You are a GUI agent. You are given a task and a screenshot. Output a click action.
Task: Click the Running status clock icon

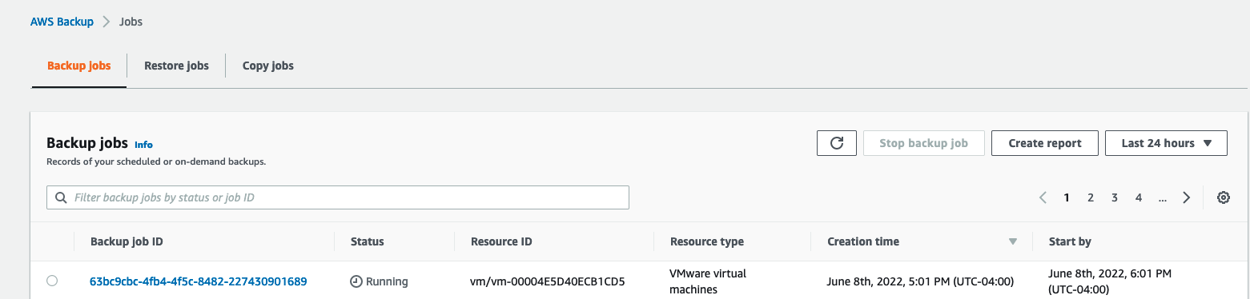coord(356,281)
